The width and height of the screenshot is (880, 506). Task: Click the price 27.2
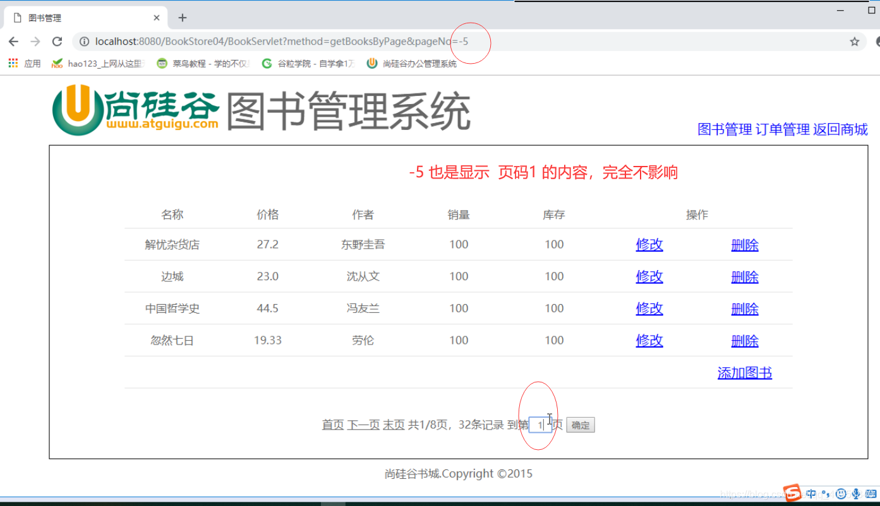tap(268, 245)
